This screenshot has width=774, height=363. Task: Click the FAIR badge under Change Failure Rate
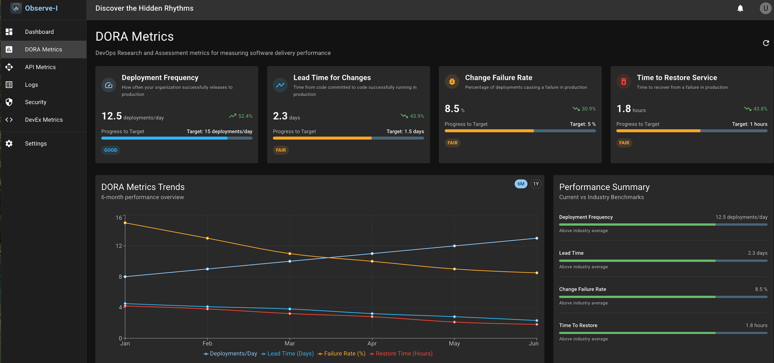tap(453, 143)
